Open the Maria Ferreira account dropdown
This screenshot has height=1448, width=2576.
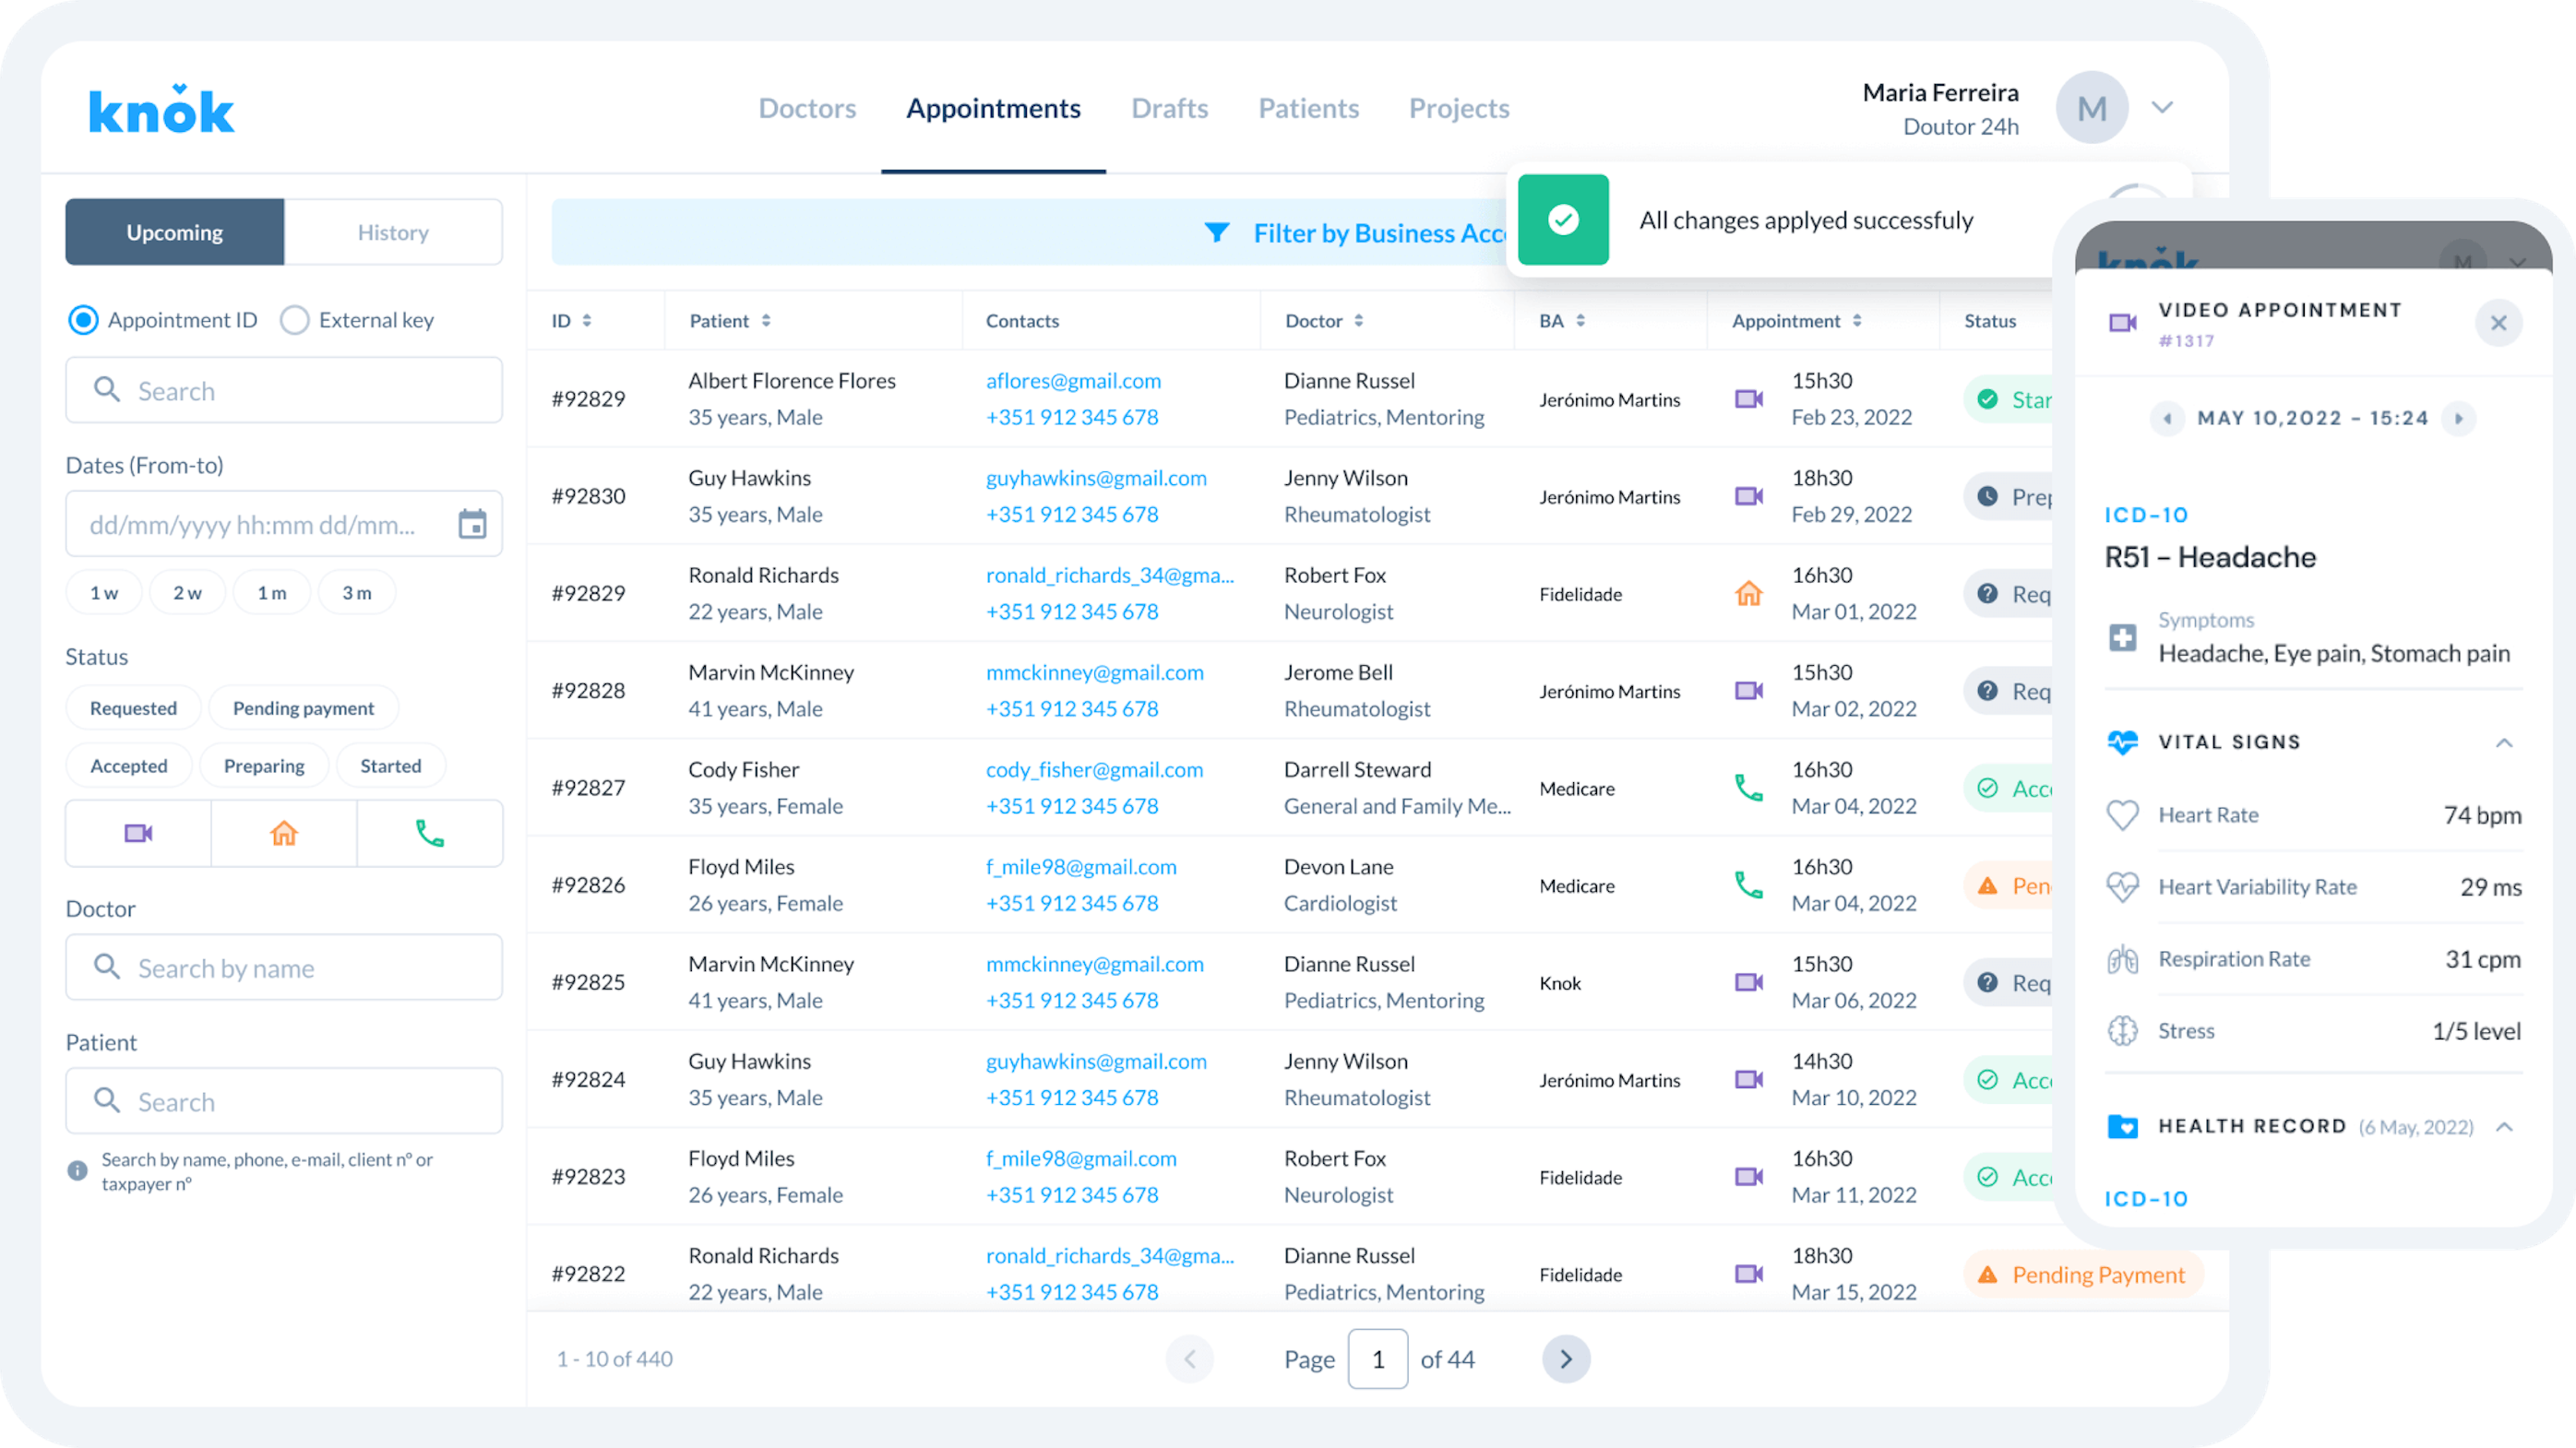pyautogui.click(x=2162, y=108)
